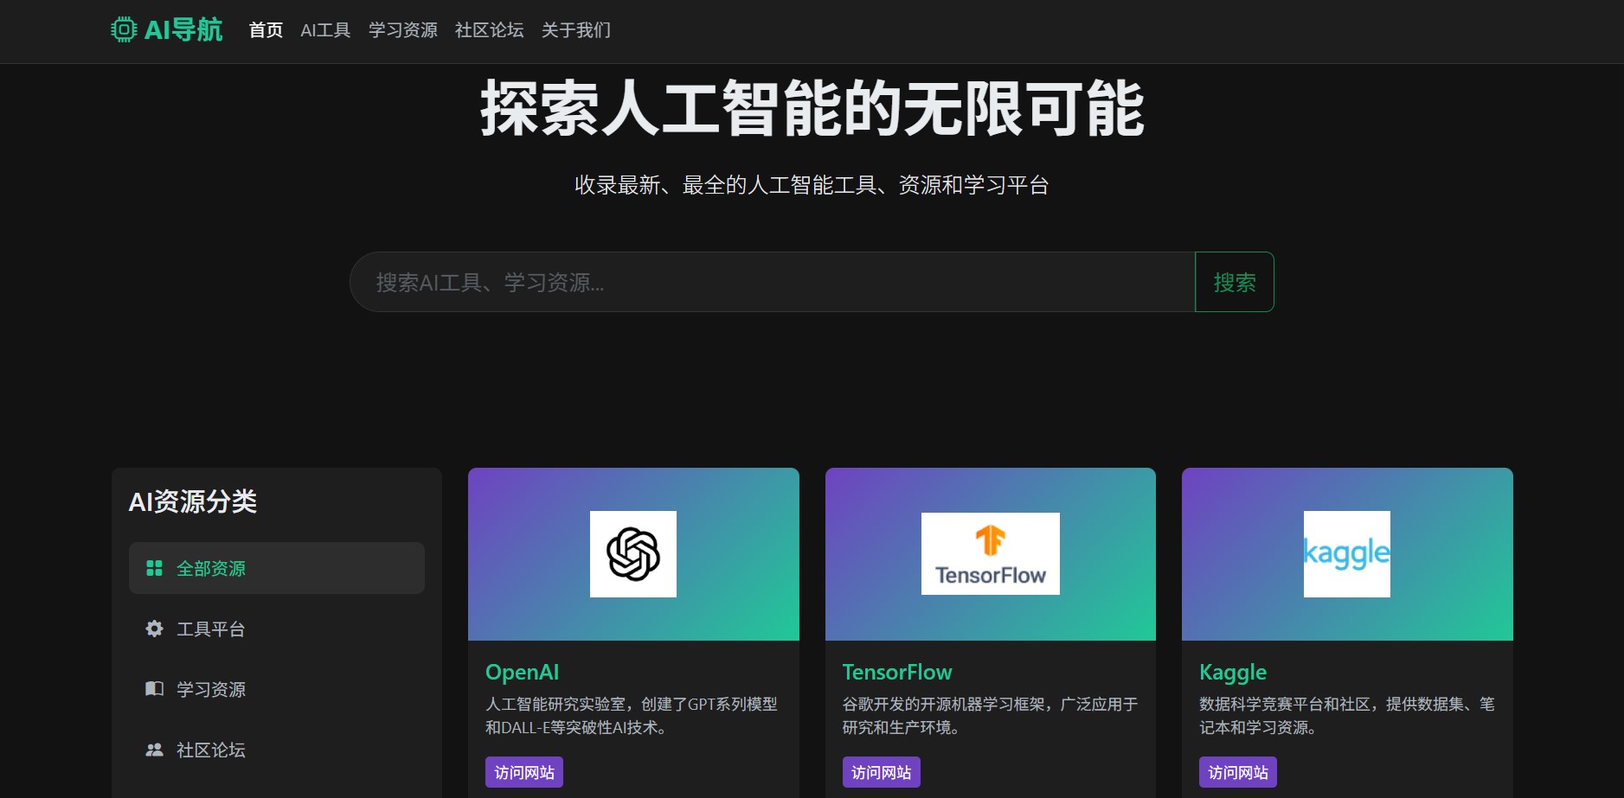Click the people icon beside 社区论坛
This screenshot has width=1624, height=798.
[154, 750]
